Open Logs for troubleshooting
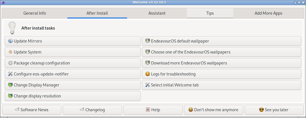The image size is (306, 118). coord(221,74)
